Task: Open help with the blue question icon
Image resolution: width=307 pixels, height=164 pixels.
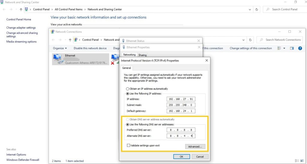Action: coord(300,48)
